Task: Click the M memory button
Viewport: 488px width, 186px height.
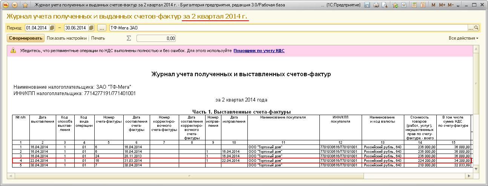Action: pos(433,5)
